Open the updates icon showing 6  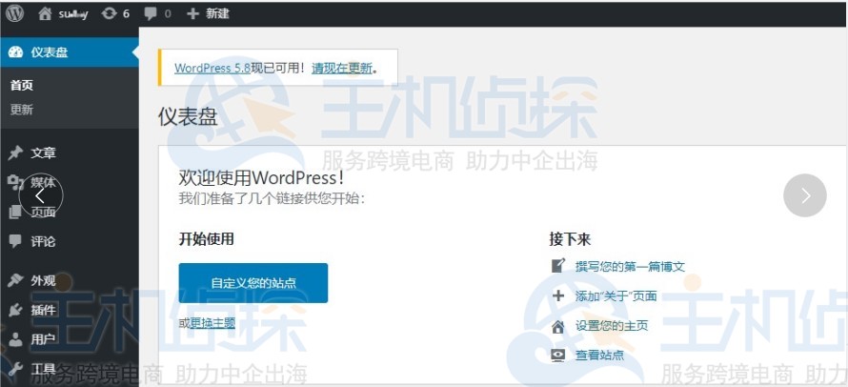(x=110, y=13)
